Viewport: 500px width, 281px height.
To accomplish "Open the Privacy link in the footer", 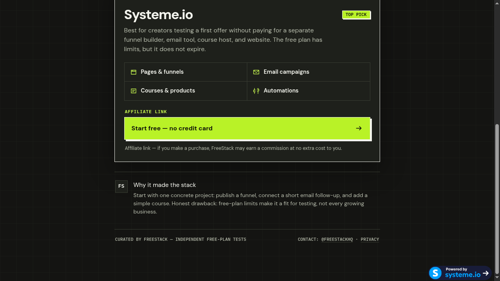I will [370, 239].
